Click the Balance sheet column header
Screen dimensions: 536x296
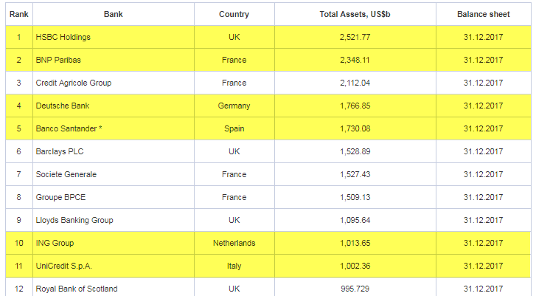(x=483, y=14)
